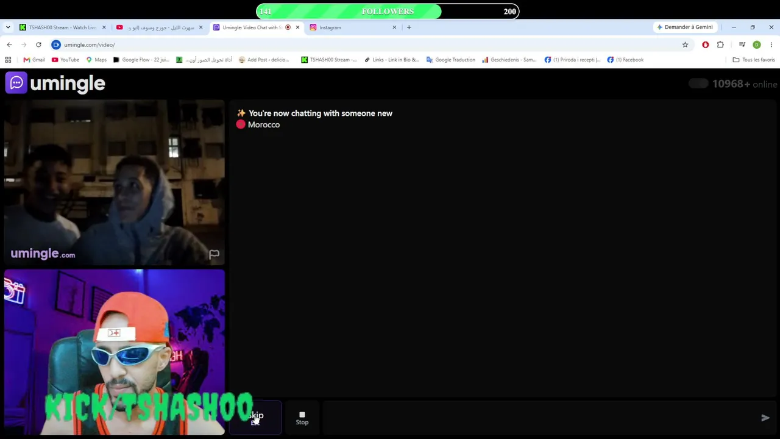Expand the Tous les favoris folder
Viewport: 780px width, 439px height.
pos(754,60)
